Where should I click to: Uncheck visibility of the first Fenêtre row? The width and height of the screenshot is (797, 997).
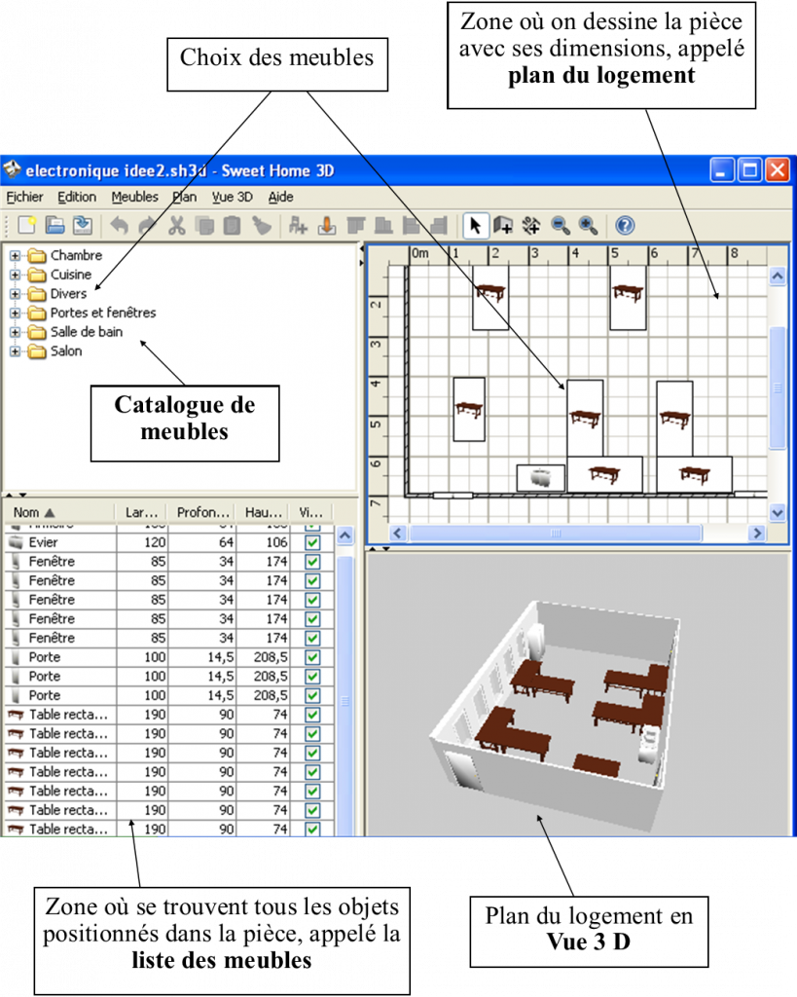coord(312,562)
